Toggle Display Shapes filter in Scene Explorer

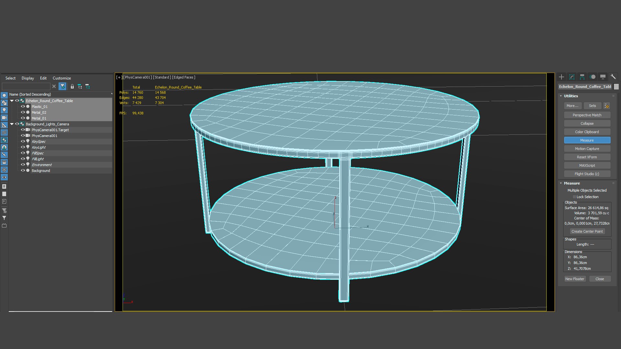coord(4,103)
